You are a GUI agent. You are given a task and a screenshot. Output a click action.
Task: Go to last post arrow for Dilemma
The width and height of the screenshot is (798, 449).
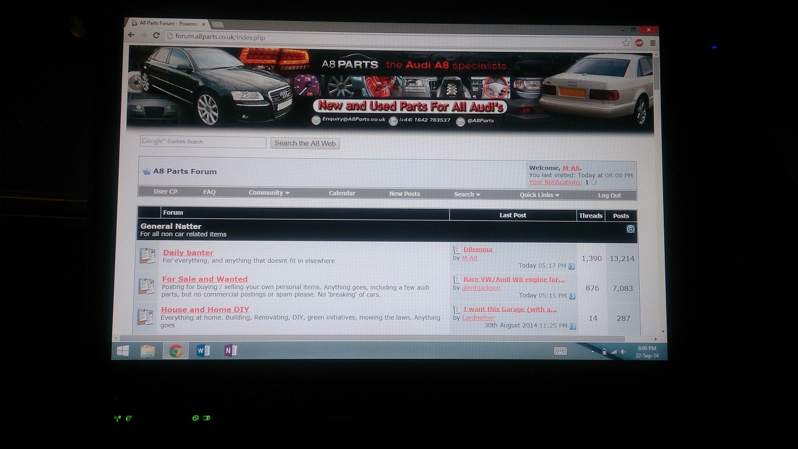tap(571, 266)
